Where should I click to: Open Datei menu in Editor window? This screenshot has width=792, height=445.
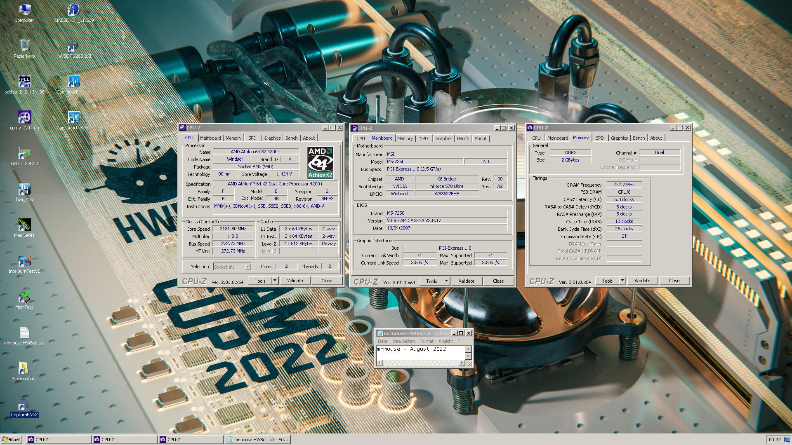click(x=383, y=341)
